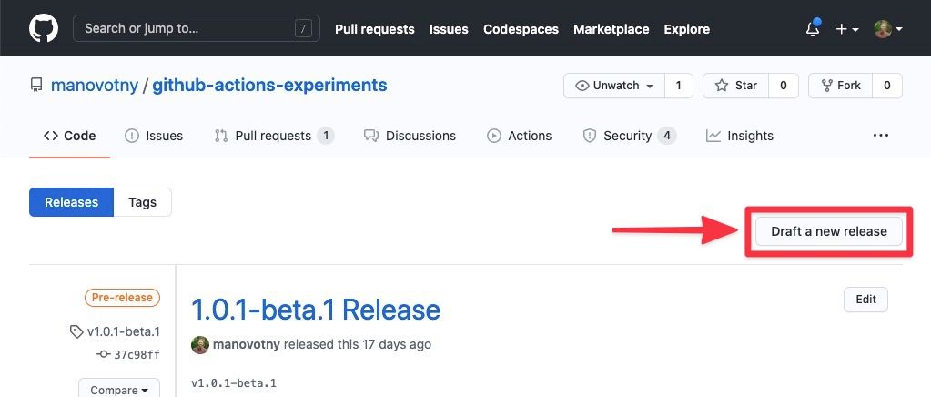
Task: Open watchers count 1
Action: [x=679, y=86]
